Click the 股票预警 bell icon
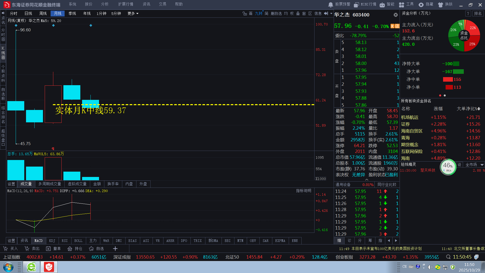The height and width of the screenshot is (273, 485). point(331,5)
